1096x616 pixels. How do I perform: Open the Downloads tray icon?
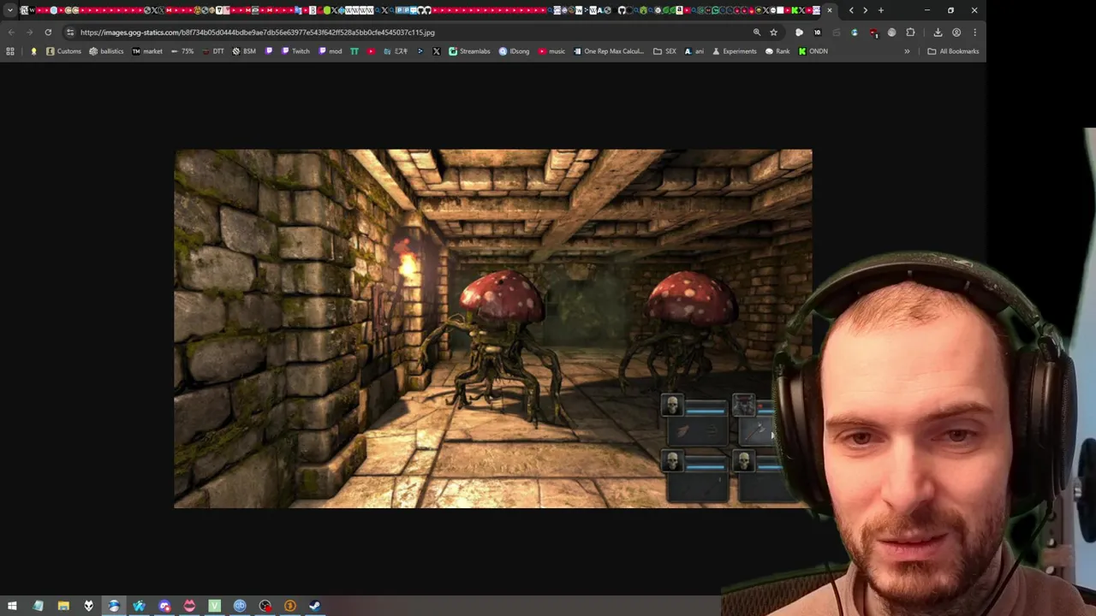pyautogui.click(x=938, y=33)
